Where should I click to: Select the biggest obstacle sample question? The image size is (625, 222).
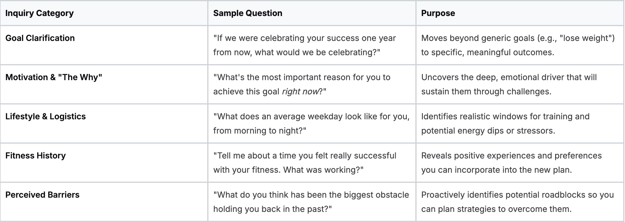tap(311, 202)
